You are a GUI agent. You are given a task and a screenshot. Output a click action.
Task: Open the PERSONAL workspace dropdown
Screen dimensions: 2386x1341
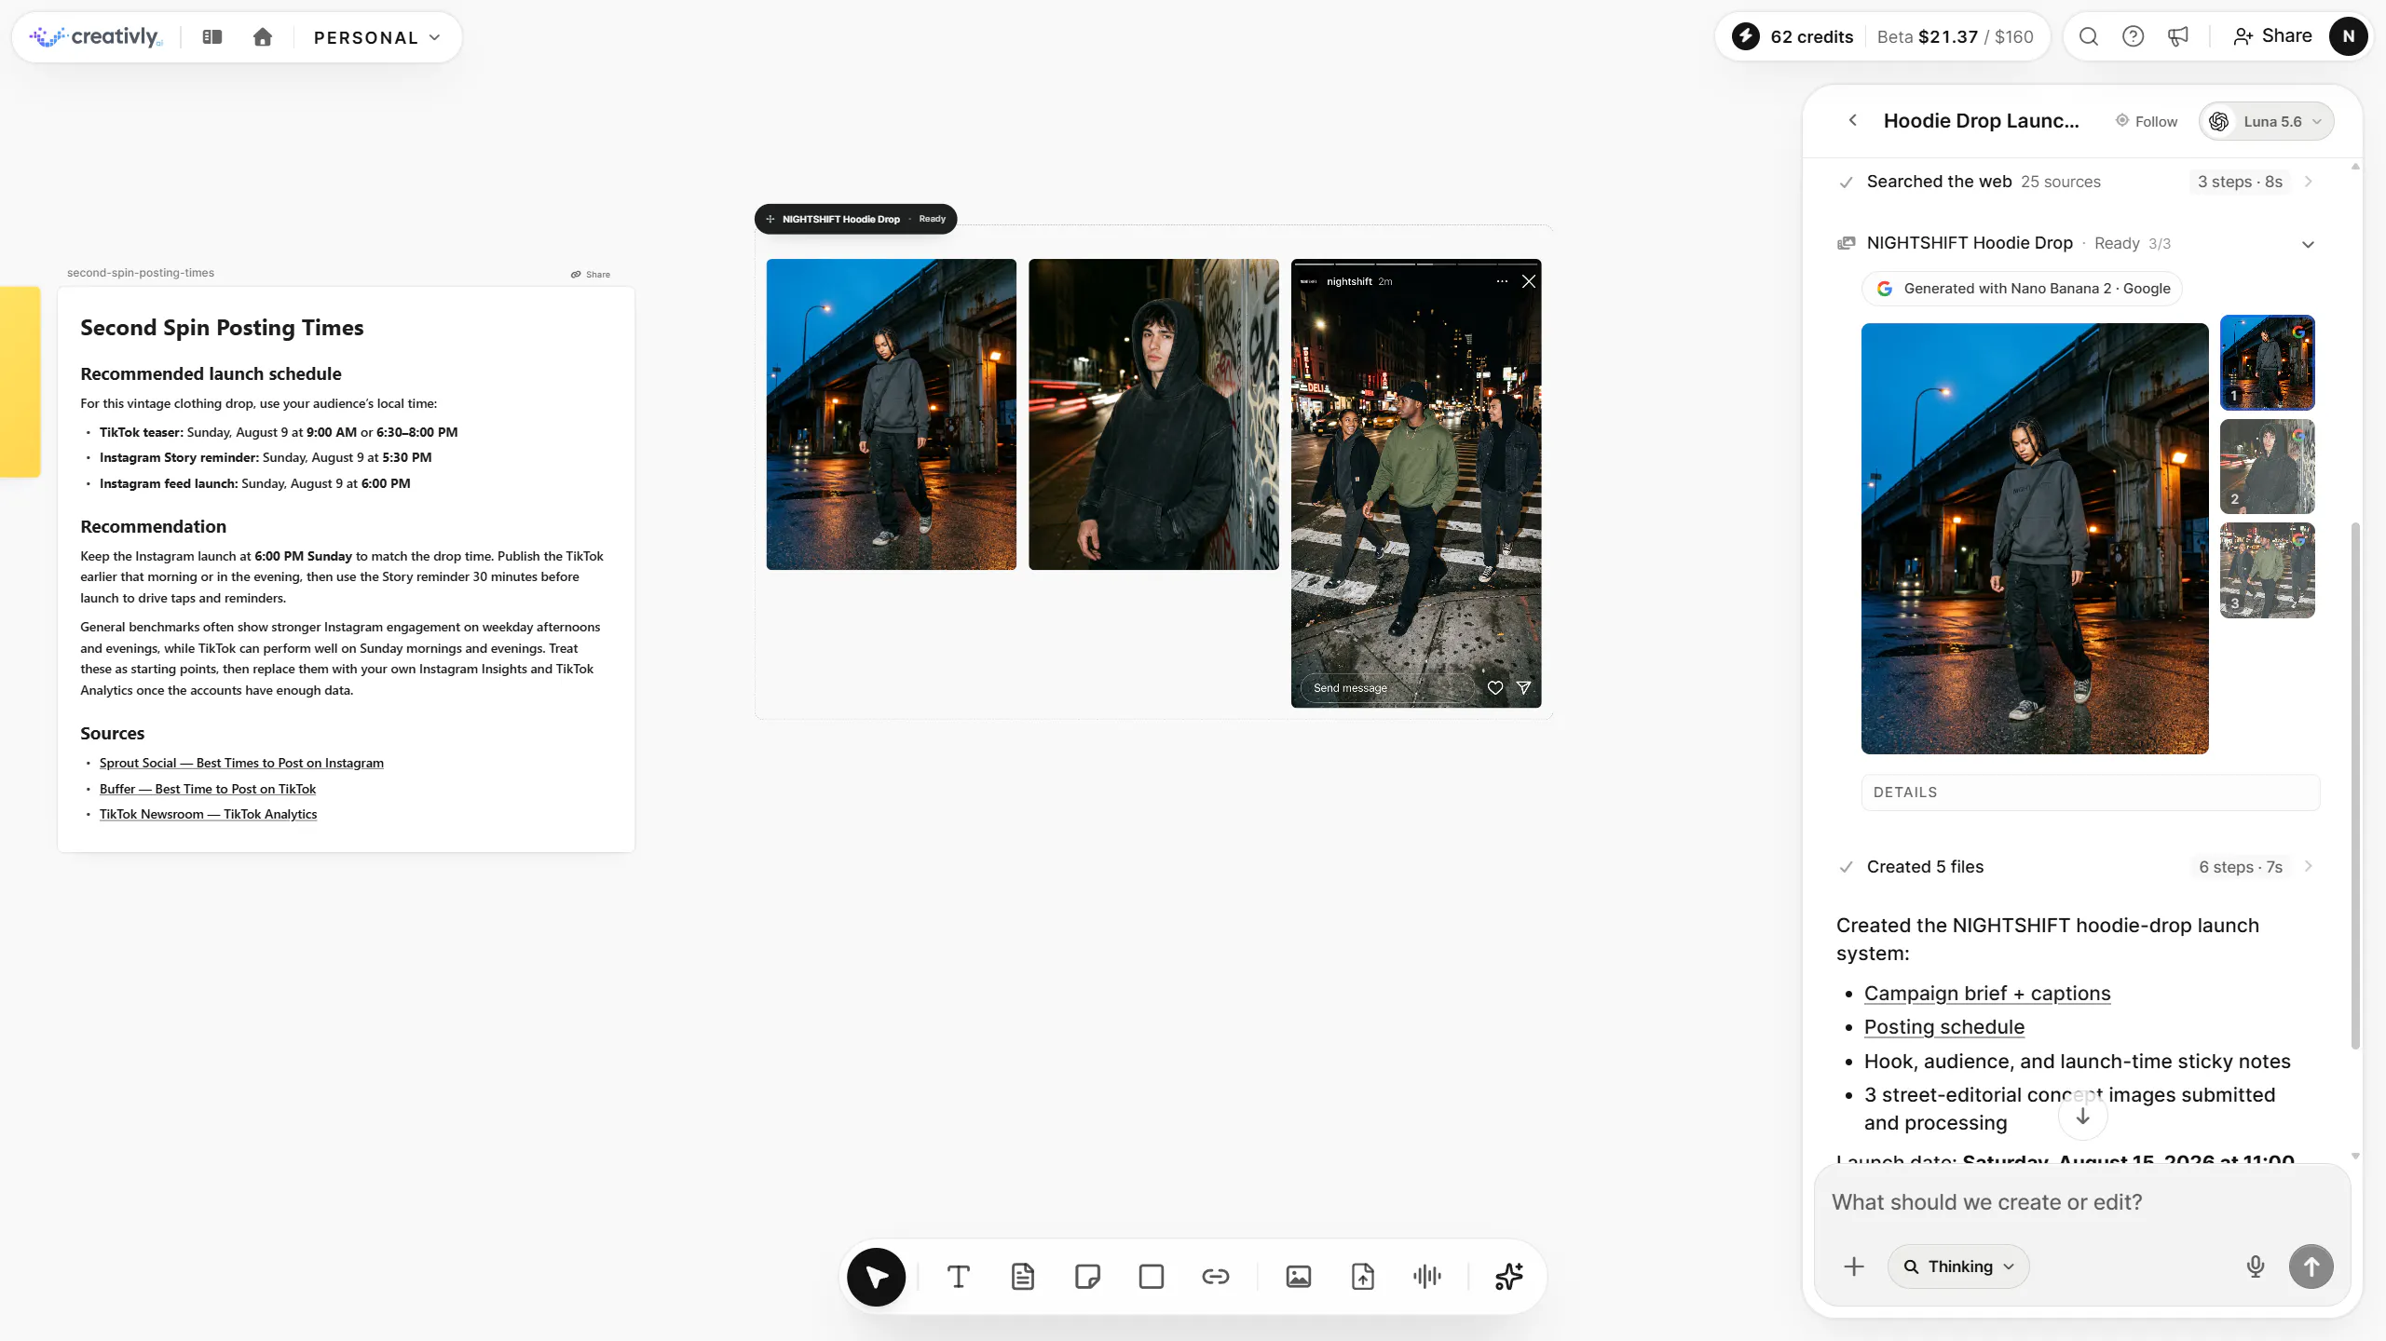377,37
